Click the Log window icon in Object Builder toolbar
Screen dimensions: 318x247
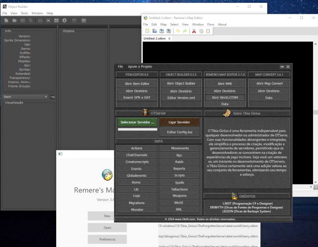pos(84,21)
